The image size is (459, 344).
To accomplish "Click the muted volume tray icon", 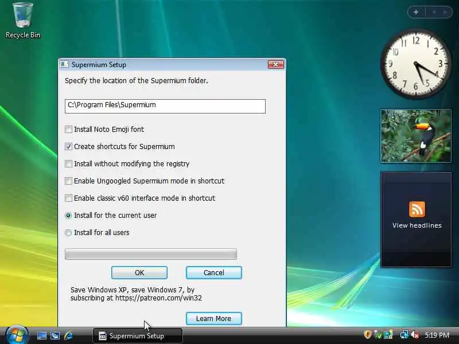I will (415, 334).
